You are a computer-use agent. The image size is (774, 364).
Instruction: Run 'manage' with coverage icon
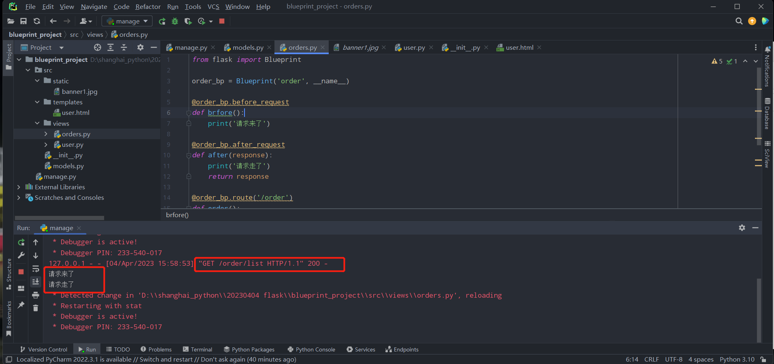pos(188,21)
